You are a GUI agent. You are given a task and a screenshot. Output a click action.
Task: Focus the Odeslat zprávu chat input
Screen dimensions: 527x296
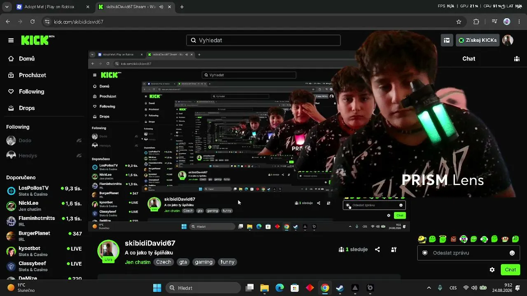tap(469, 253)
